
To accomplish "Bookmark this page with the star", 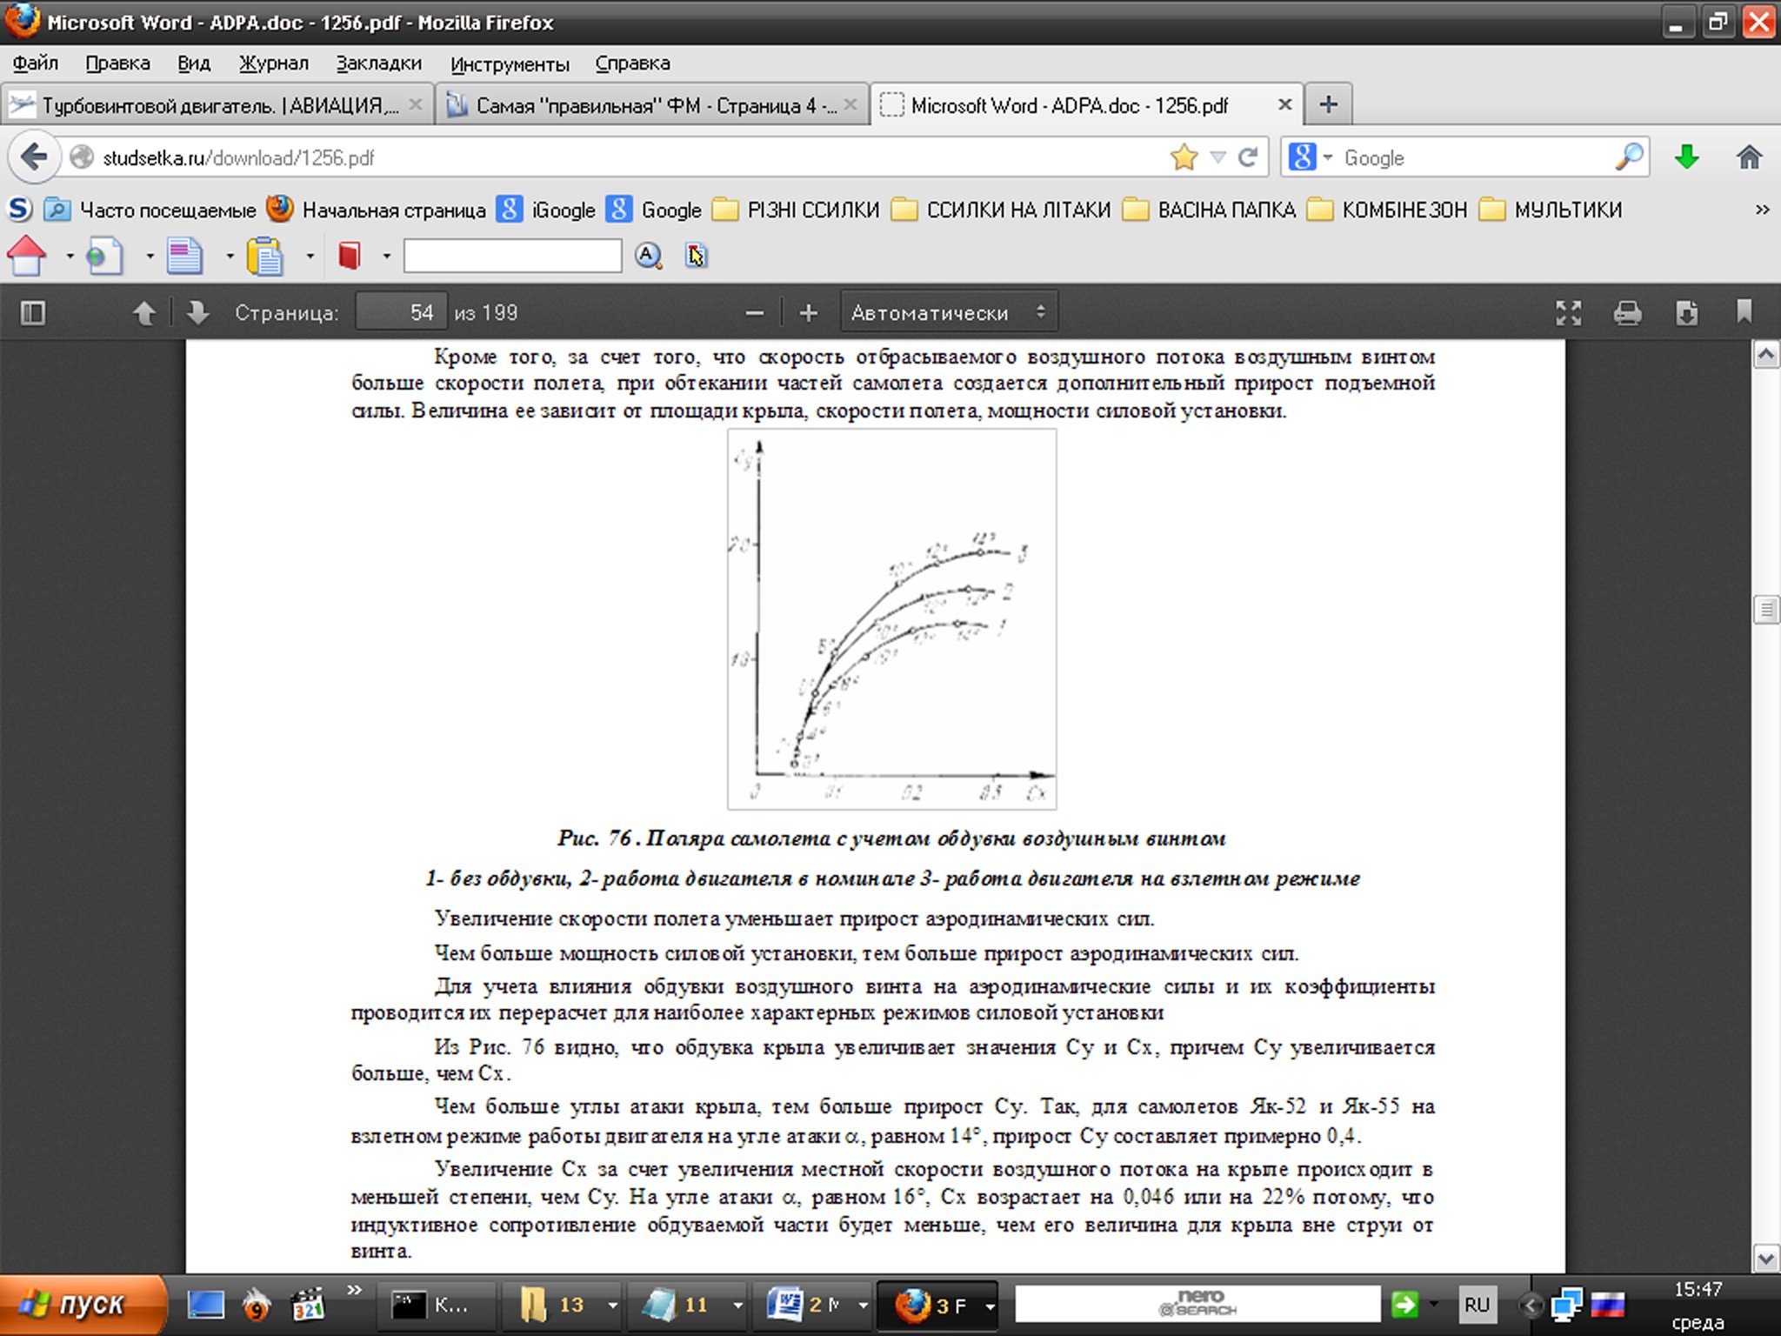I will tap(1184, 157).
